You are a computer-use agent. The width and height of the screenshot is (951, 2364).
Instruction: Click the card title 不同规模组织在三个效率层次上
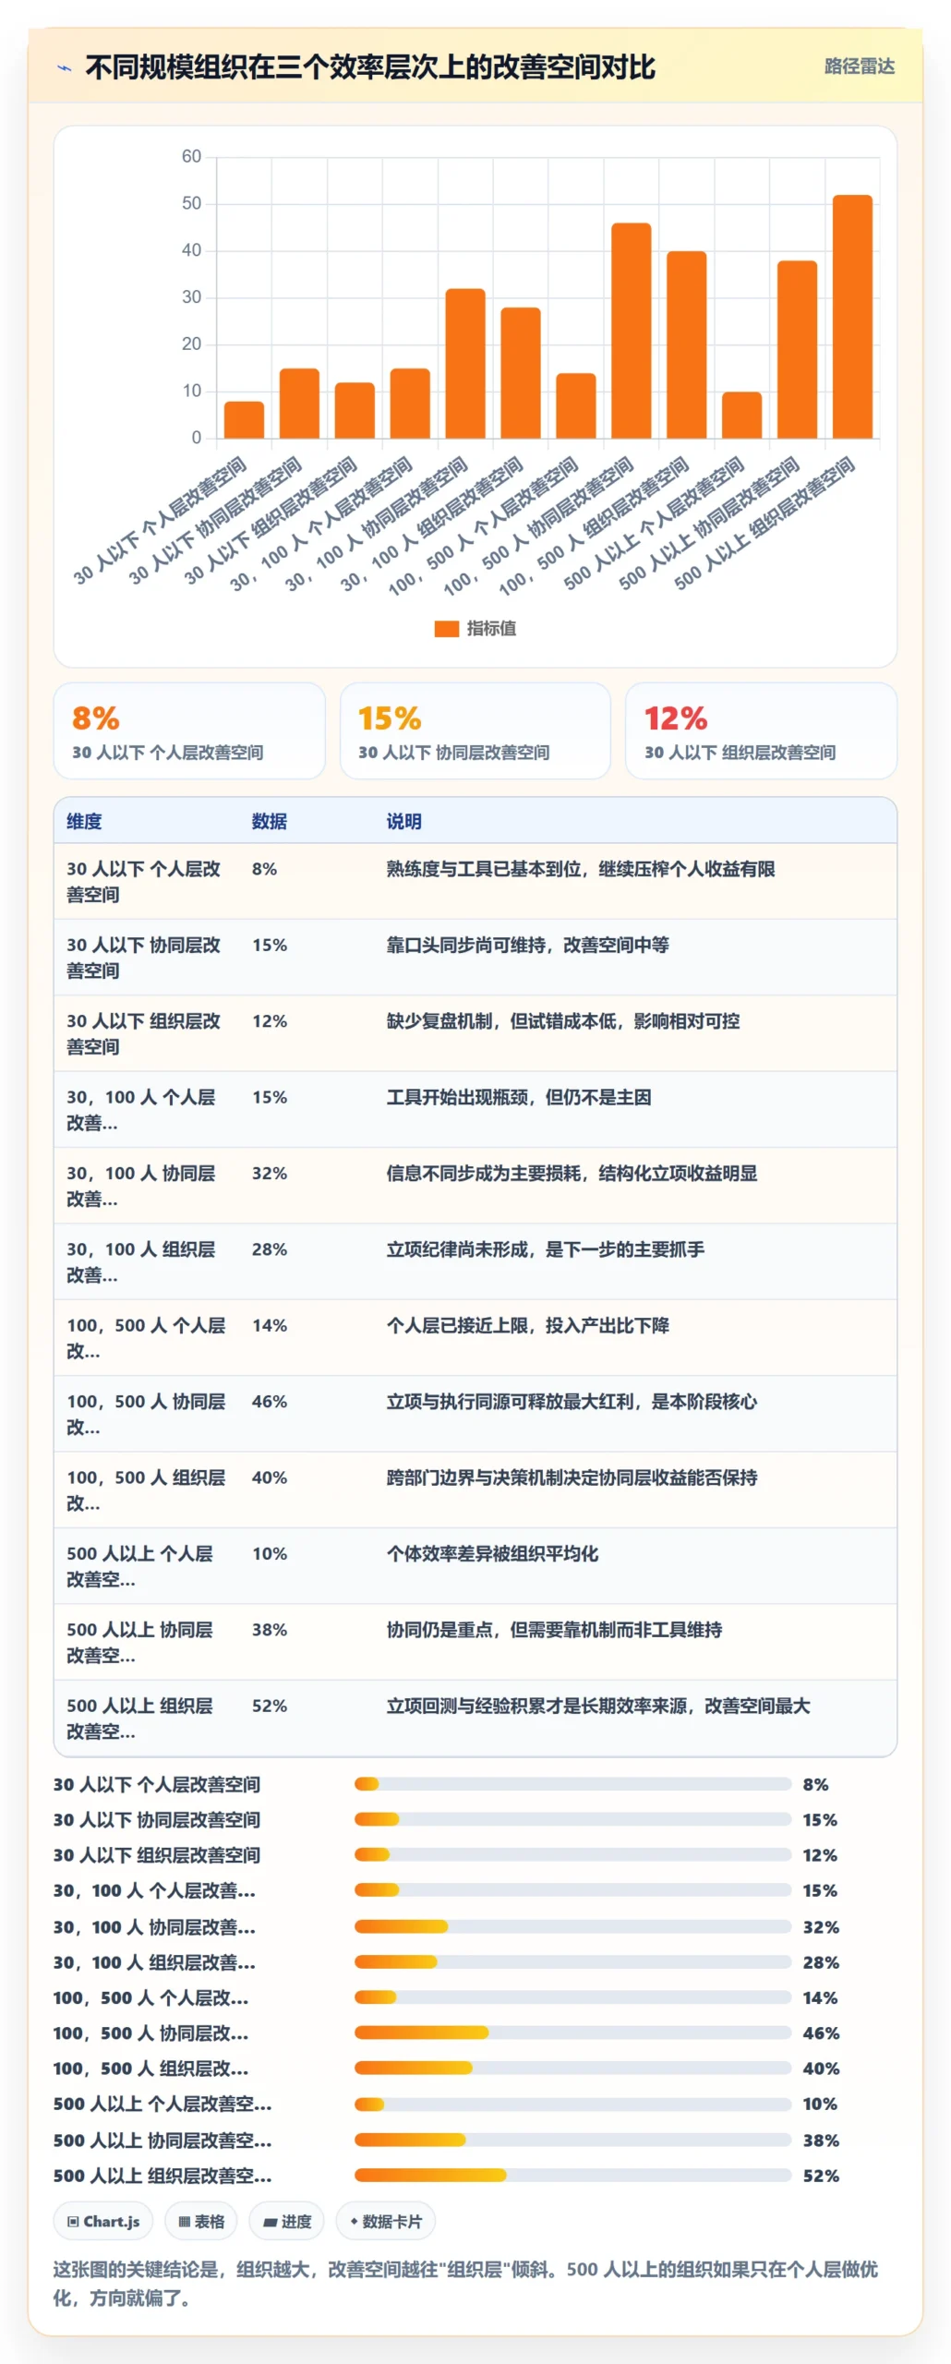(x=370, y=67)
